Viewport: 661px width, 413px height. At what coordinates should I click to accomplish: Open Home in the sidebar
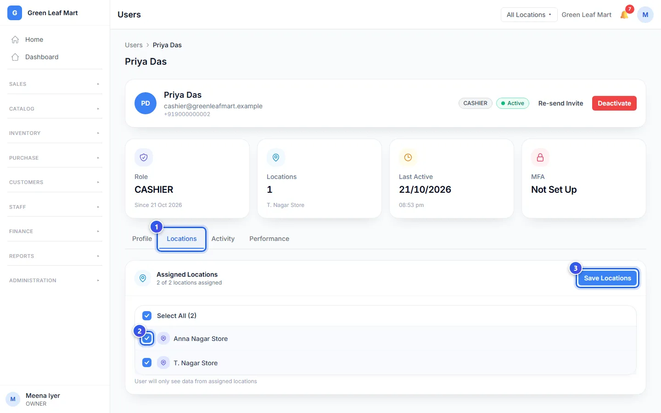pos(55,39)
